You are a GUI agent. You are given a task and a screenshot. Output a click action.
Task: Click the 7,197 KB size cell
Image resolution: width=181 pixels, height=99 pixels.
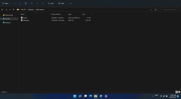point(88,20)
